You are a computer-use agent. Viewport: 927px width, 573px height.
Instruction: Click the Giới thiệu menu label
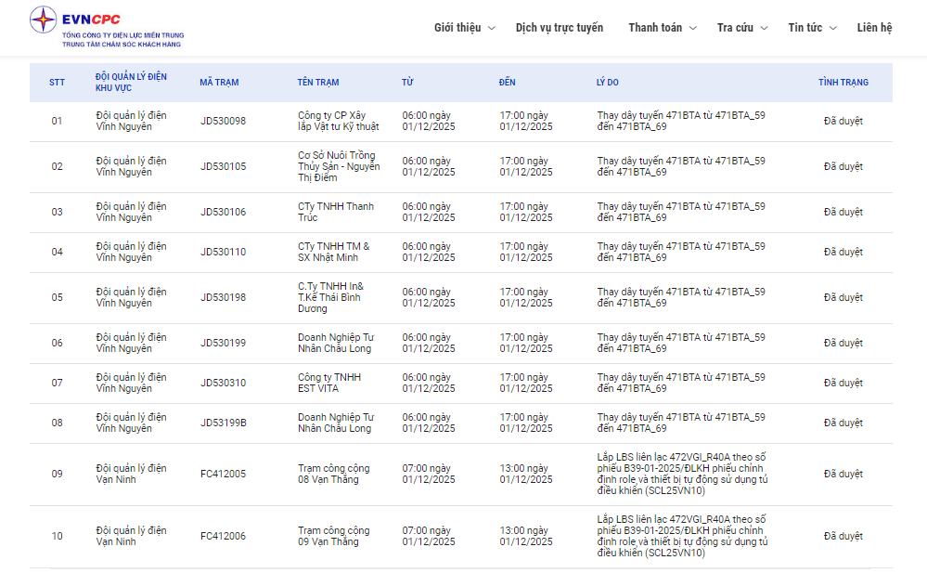point(457,28)
